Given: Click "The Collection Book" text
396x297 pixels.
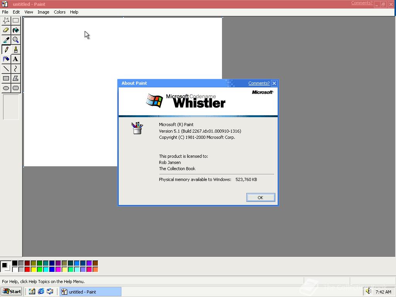Looking at the screenshot, I should [x=177, y=169].
